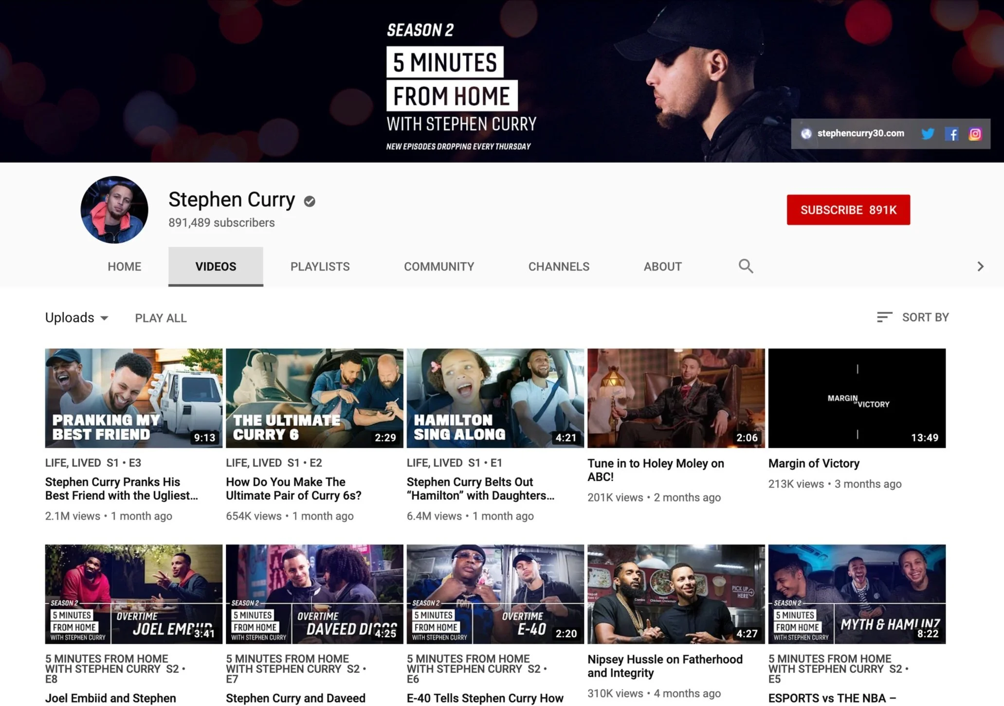Switch to the Playlists tab
Image resolution: width=1004 pixels, height=706 pixels.
(320, 267)
